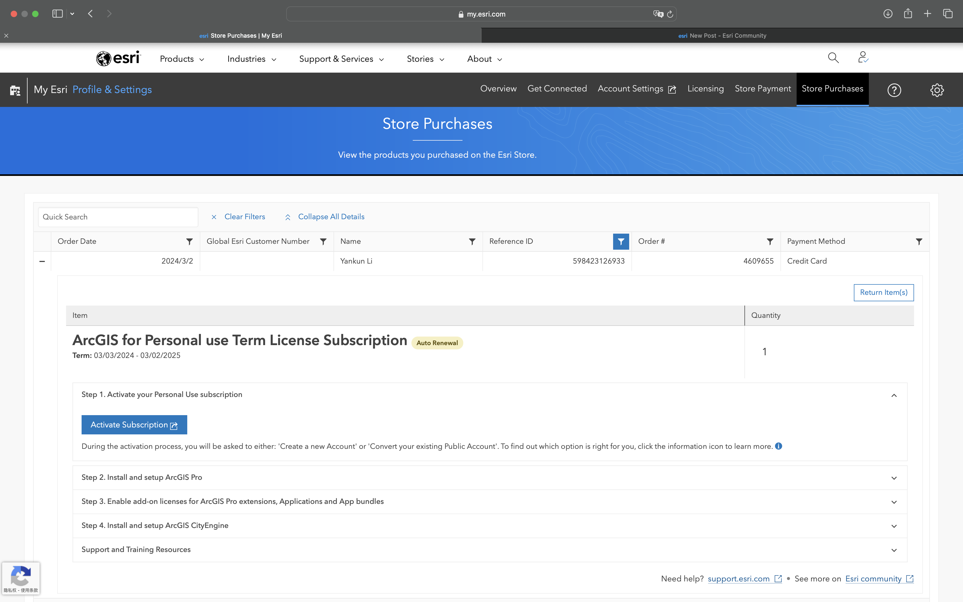Screen dimensions: 963x602
Task: Click the Activate Subscription button
Action: 134,425
